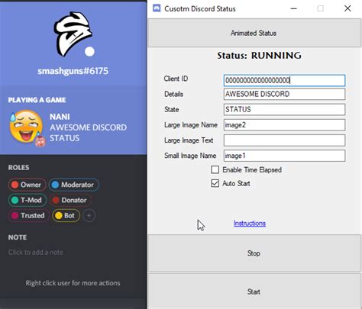Click the Trusted role label

(x=33, y=216)
